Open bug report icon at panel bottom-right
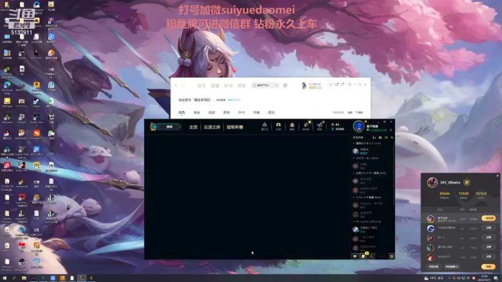Screen dimensions: 502x282 point(392,256)
